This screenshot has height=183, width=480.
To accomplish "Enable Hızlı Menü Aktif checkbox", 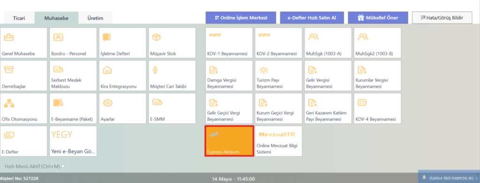I will click(63, 166).
